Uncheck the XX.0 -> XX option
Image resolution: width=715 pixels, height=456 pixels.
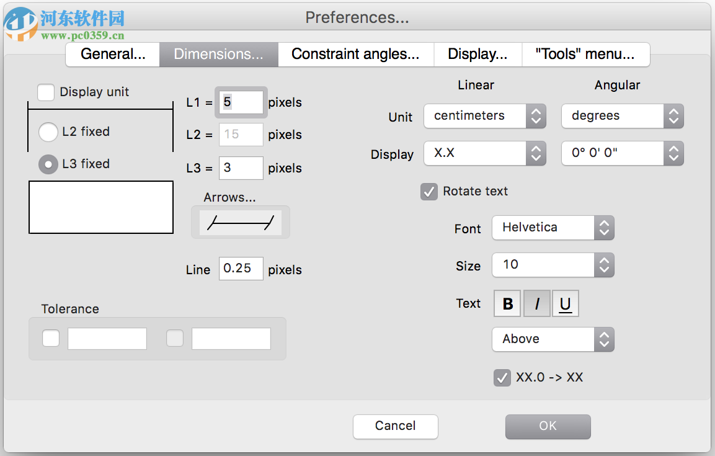502,377
